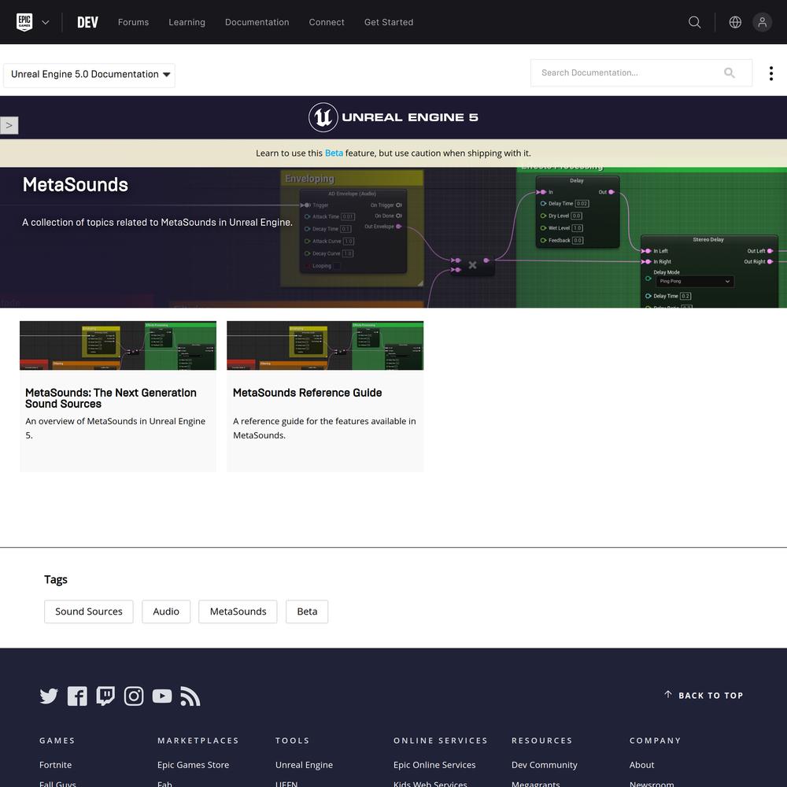Click the ONLINE SERVICES footer heading
Viewport: 787px width, 787px height.
coord(441,741)
